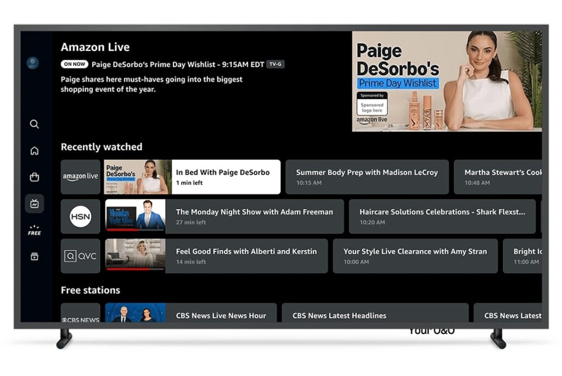
Task: Select the Amazon Live channel logo
Action: pos(80,176)
